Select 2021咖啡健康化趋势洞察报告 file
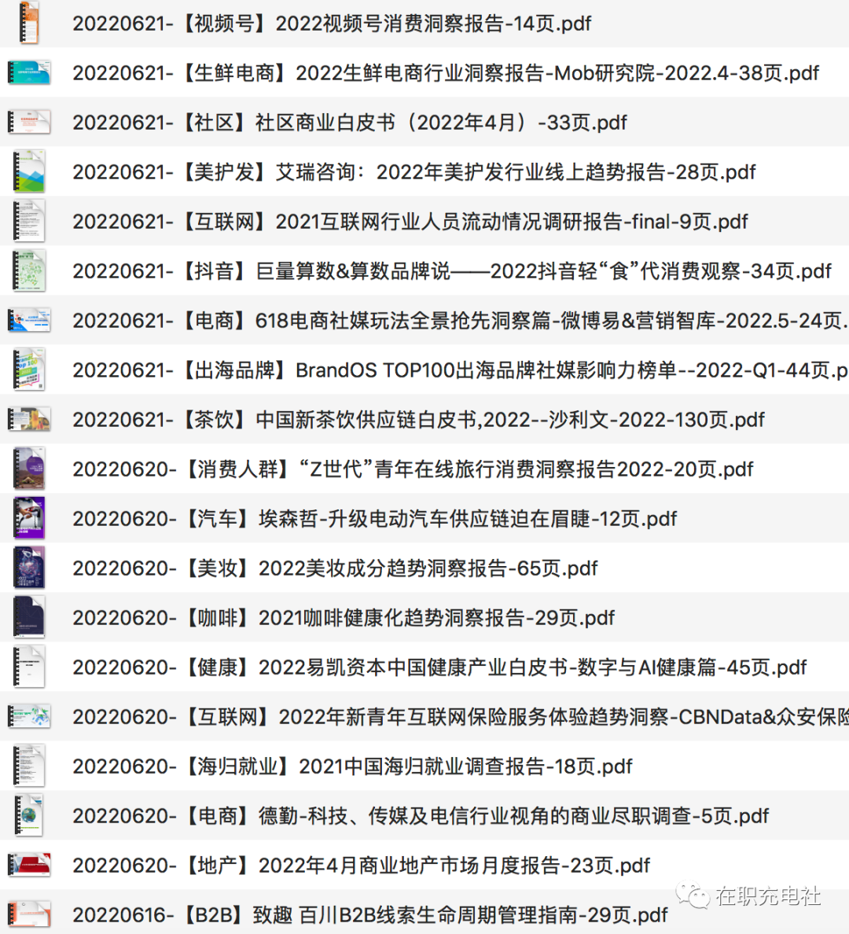This screenshot has height=934, width=849. (344, 618)
